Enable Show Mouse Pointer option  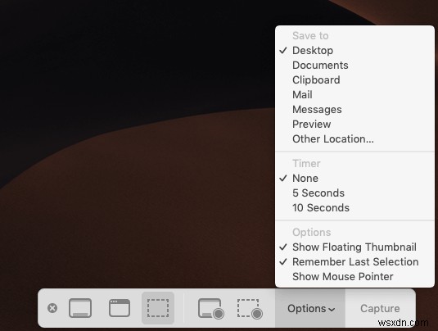[x=354, y=276]
